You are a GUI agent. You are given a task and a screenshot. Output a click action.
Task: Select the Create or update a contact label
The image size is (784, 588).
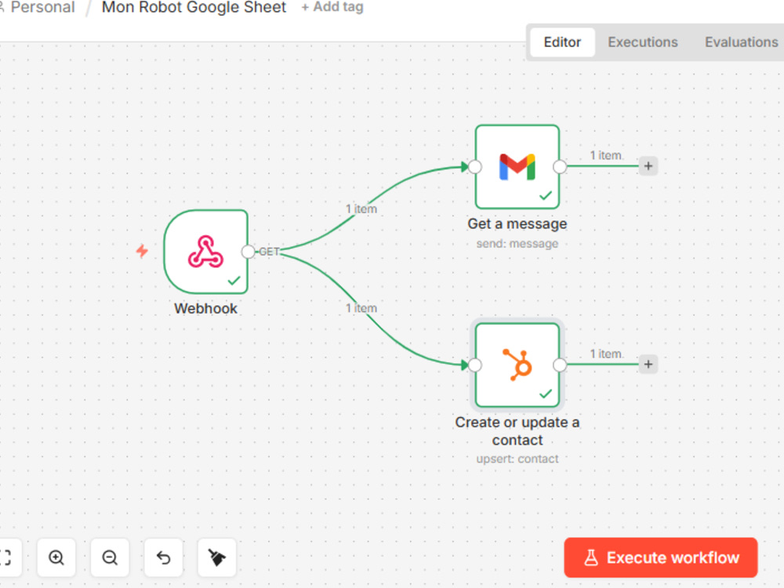(517, 431)
